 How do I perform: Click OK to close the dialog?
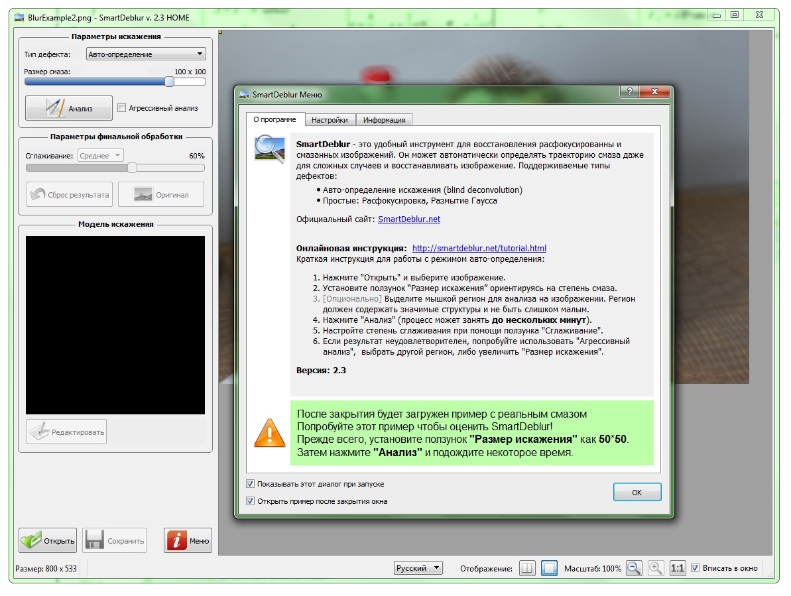(637, 492)
